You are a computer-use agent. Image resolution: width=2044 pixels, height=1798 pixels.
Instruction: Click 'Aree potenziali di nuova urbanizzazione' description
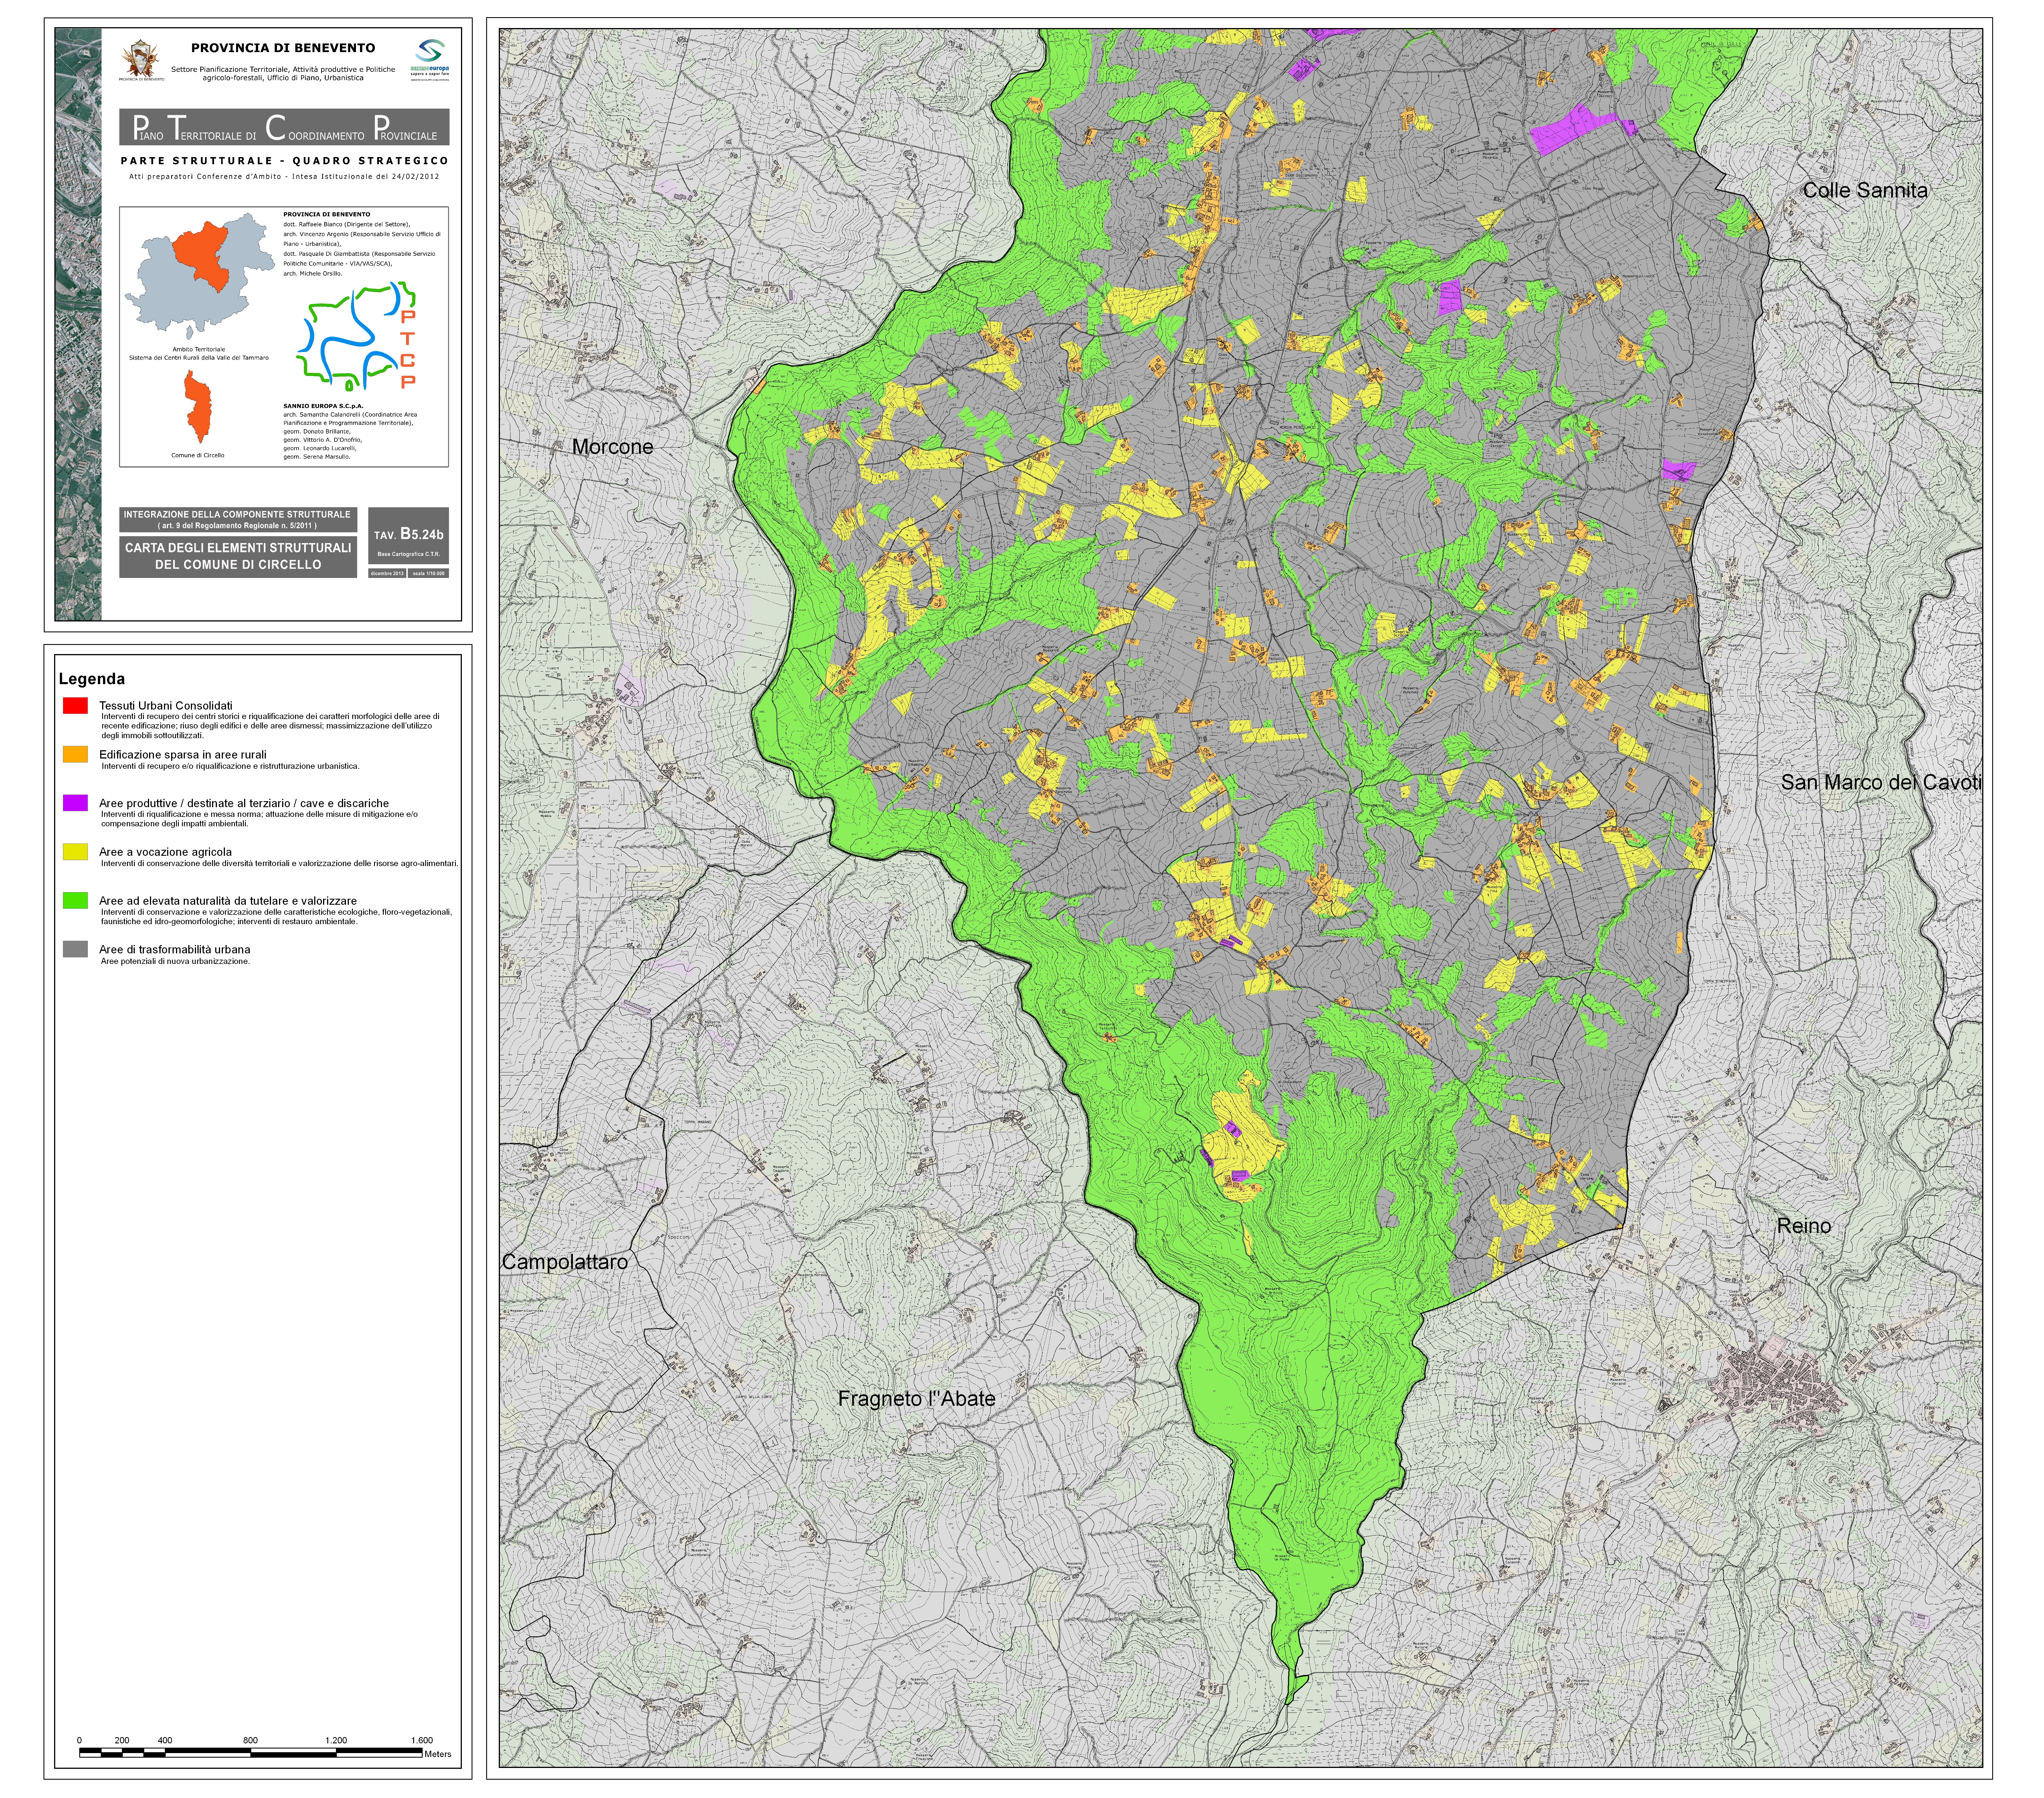coord(175,962)
